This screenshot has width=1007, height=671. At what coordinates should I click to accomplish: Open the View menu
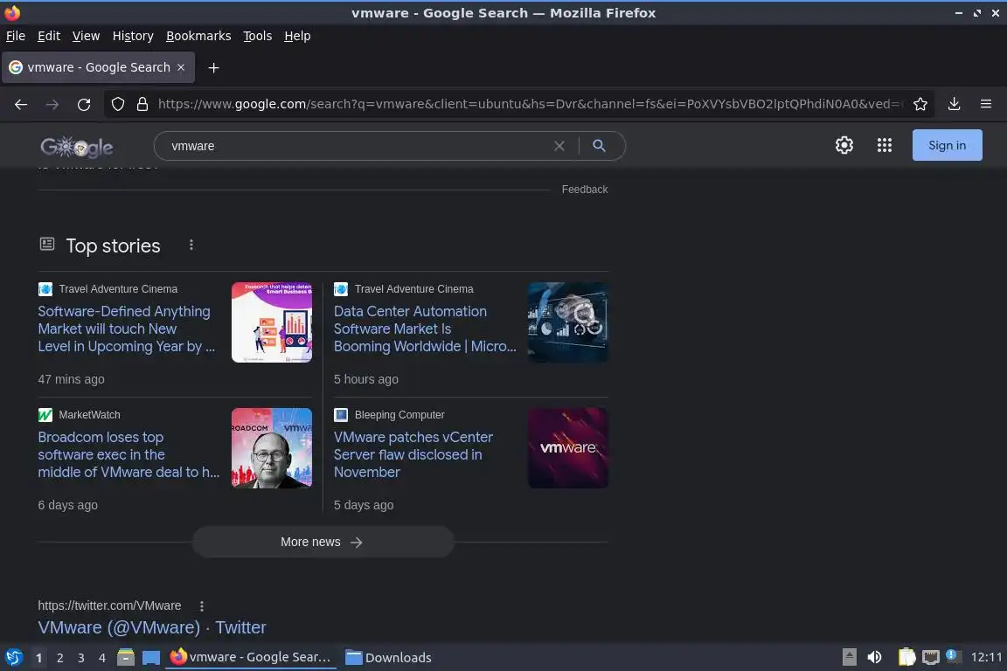(86, 36)
